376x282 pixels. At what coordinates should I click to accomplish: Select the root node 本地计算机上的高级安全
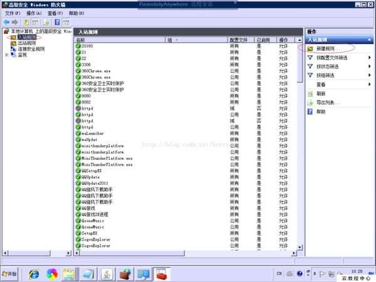point(38,31)
